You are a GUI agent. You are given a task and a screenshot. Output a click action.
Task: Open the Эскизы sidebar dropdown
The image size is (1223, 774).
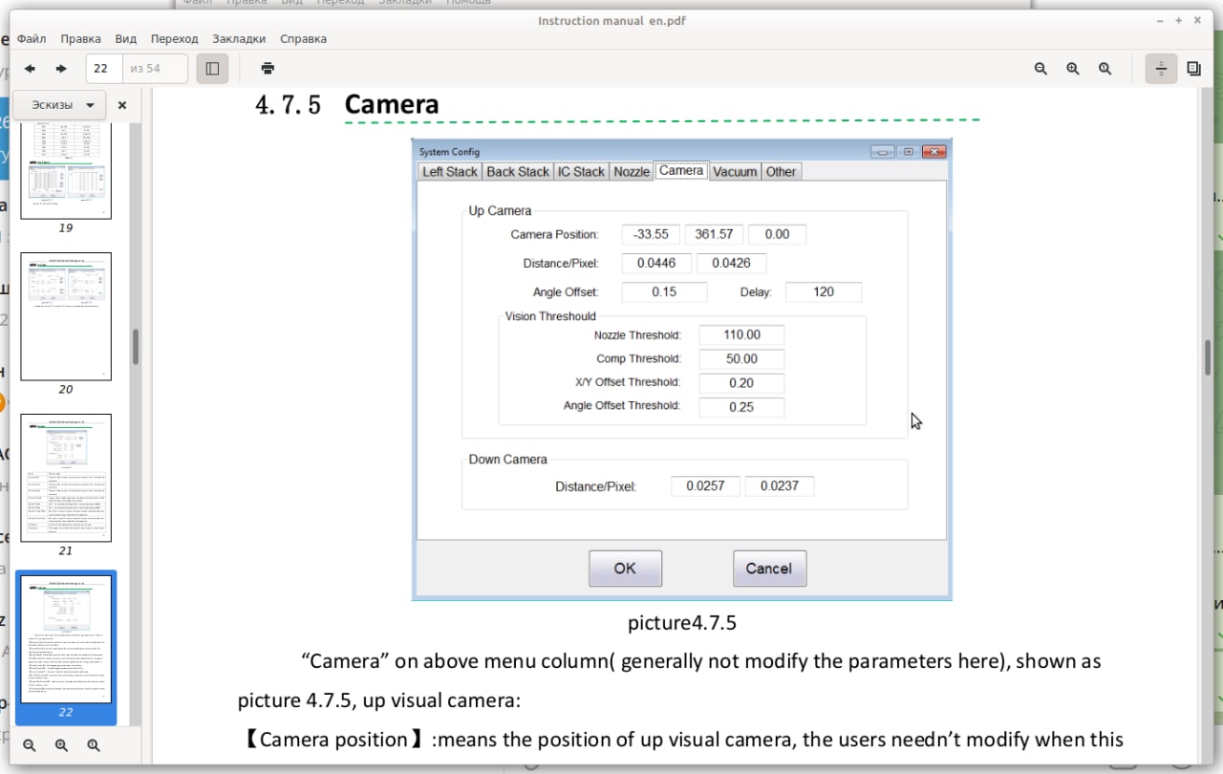coord(58,105)
